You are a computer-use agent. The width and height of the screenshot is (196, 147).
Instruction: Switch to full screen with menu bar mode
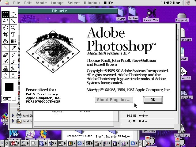click(x=9, y=99)
